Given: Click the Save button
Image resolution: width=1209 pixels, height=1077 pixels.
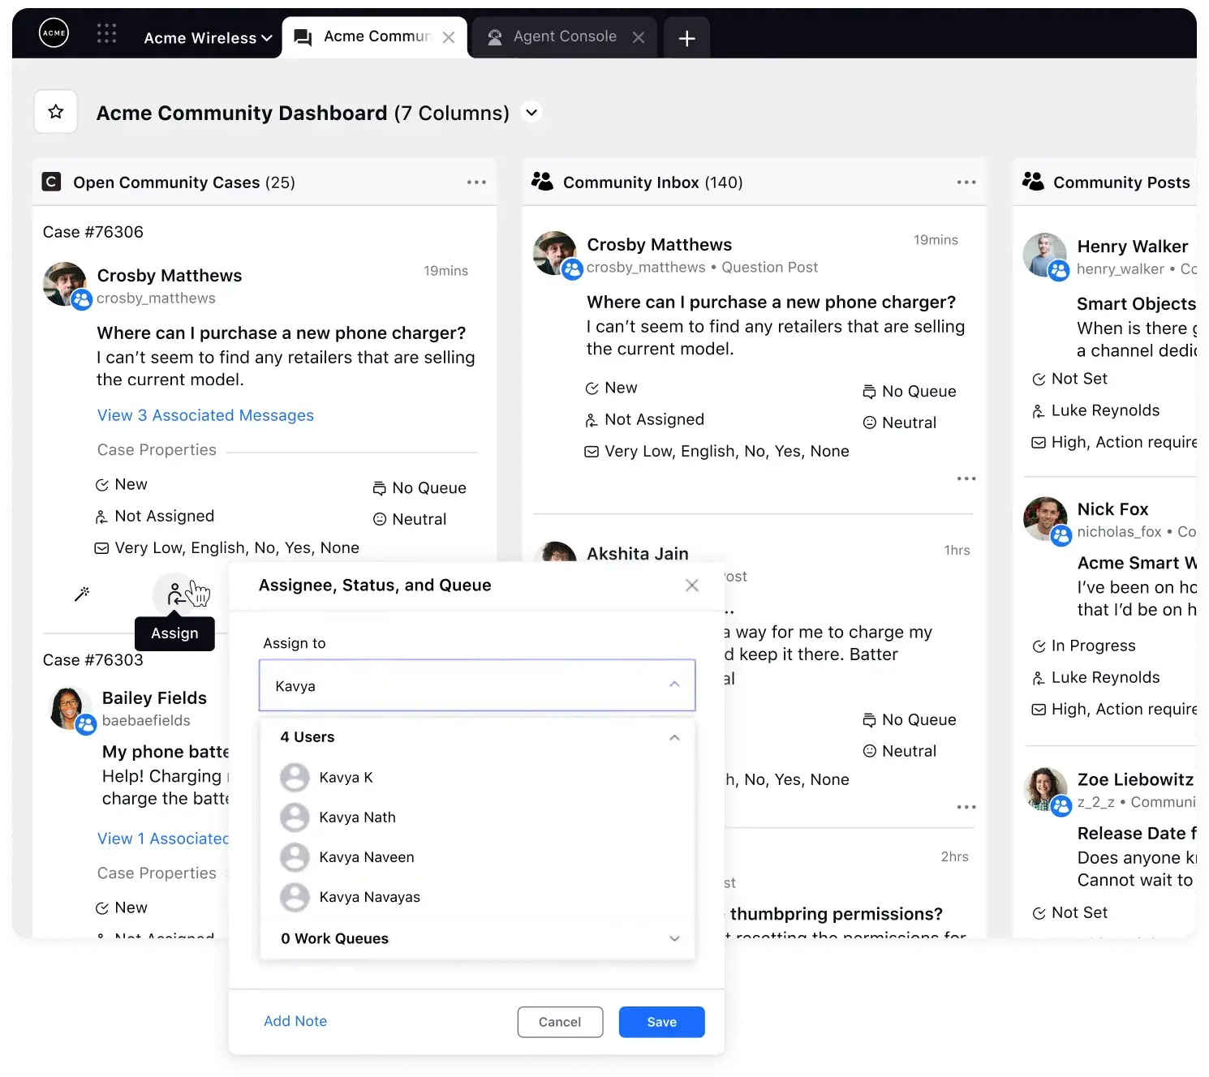Looking at the screenshot, I should pyautogui.click(x=661, y=1022).
